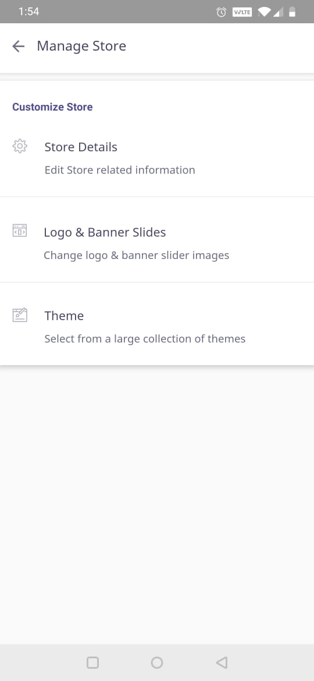Select 'Select from a large collection of themes' text
This screenshot has height=681, width=314.
coord(145,338)
